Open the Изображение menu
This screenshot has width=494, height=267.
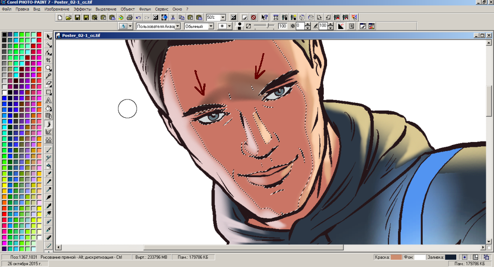tap(57, 9)
